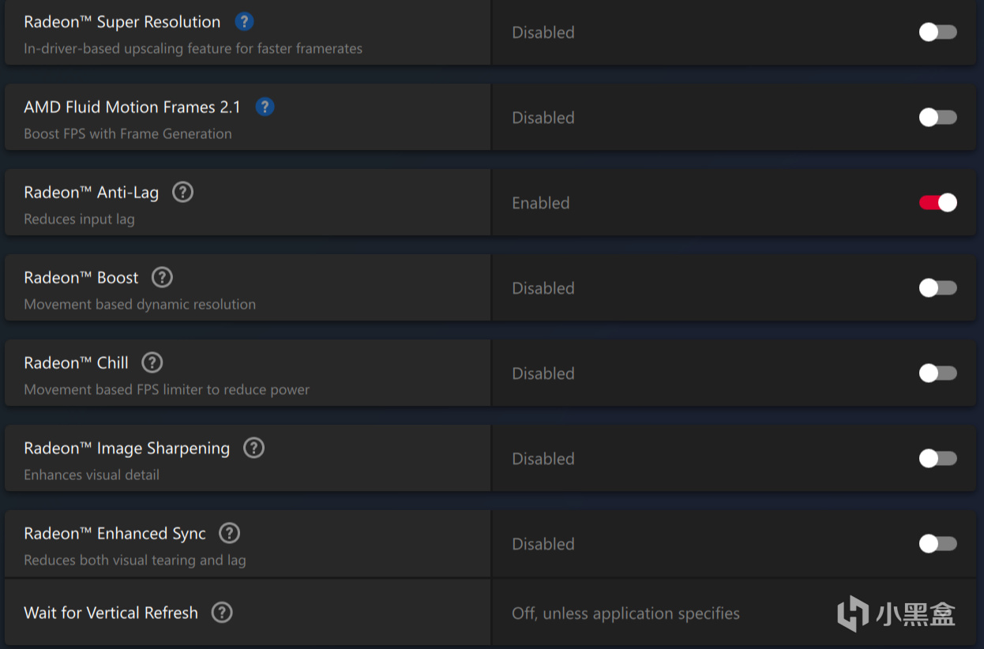Toggle Radeon Image Sharpening on

[937, 459]
